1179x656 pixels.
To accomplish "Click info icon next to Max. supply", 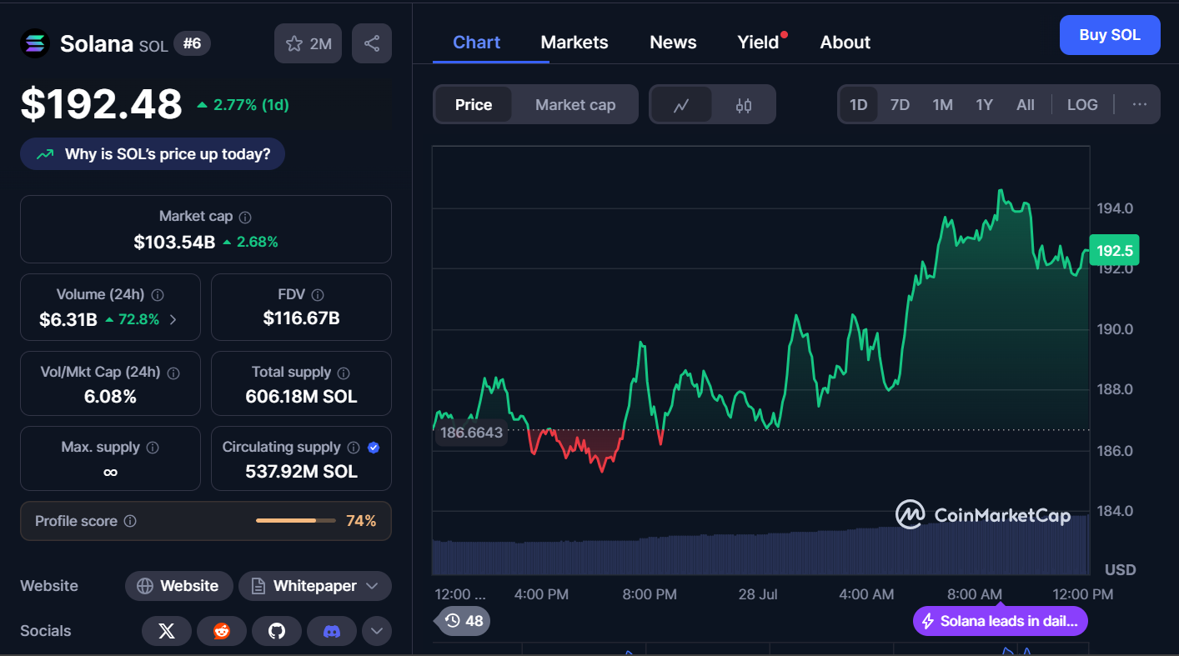I will (153, 448).
